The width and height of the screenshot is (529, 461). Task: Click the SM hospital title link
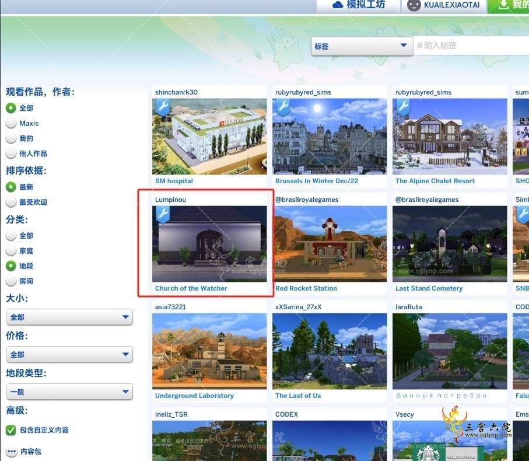[x=174, y=181]
